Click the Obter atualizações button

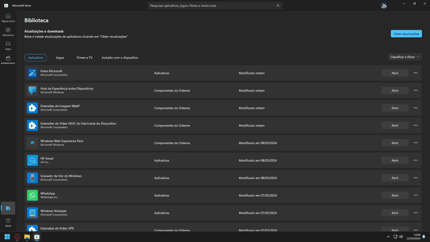point(406,34)
